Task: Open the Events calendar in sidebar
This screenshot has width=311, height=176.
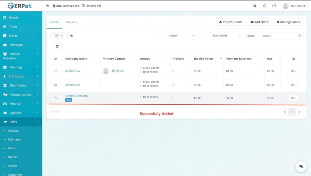Action: tap(14, 18)
